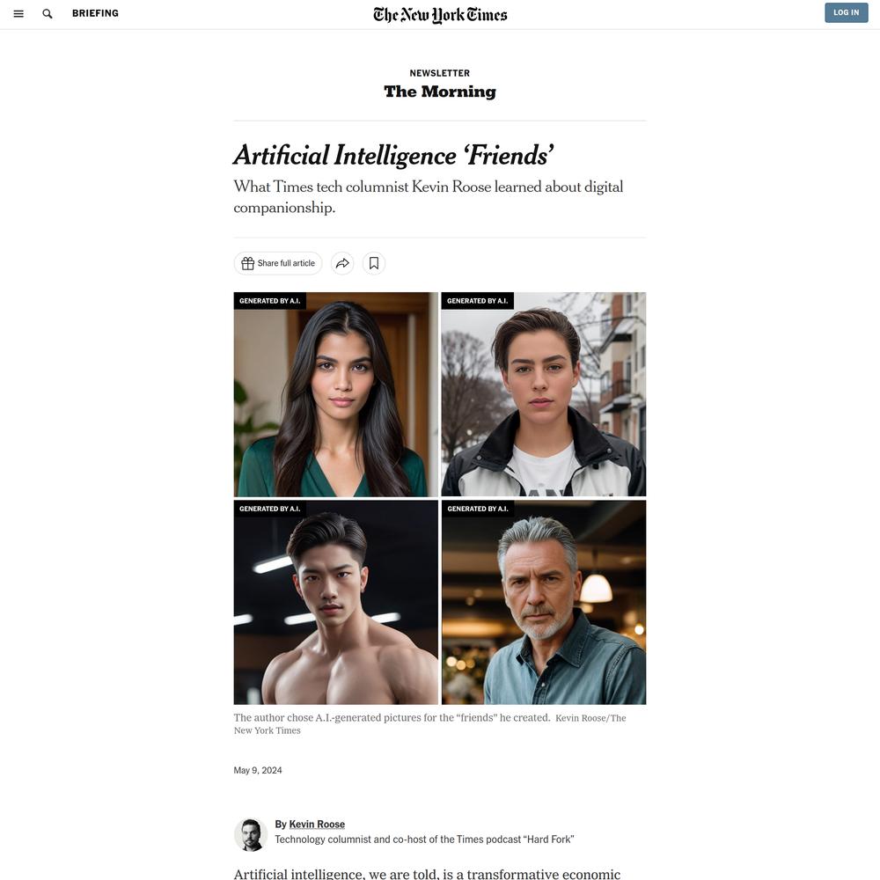Save article with the bookmark icon

[374, 263]
